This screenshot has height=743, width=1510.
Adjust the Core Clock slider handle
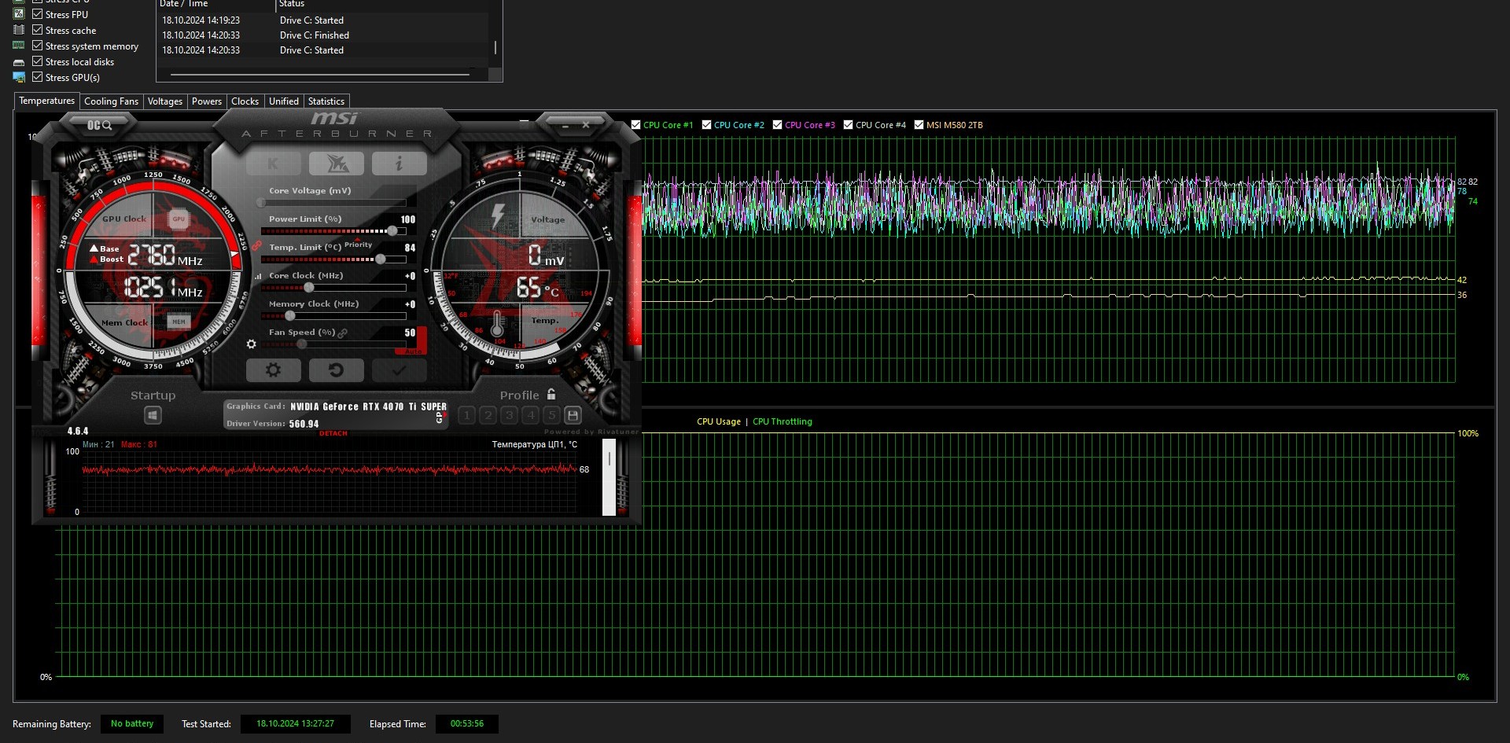pos(309,288)
